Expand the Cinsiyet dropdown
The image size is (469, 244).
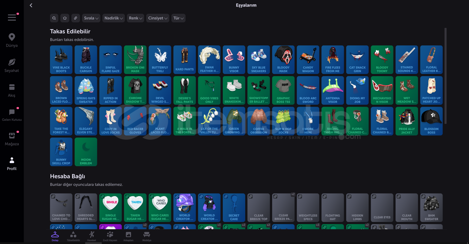(x=158, y=18)
